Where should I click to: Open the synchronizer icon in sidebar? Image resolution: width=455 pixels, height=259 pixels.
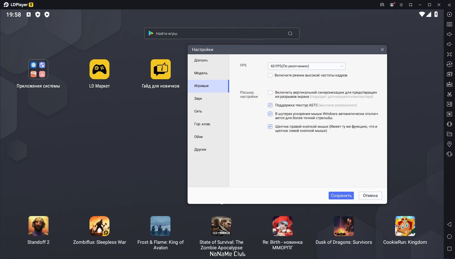(449, 114)
